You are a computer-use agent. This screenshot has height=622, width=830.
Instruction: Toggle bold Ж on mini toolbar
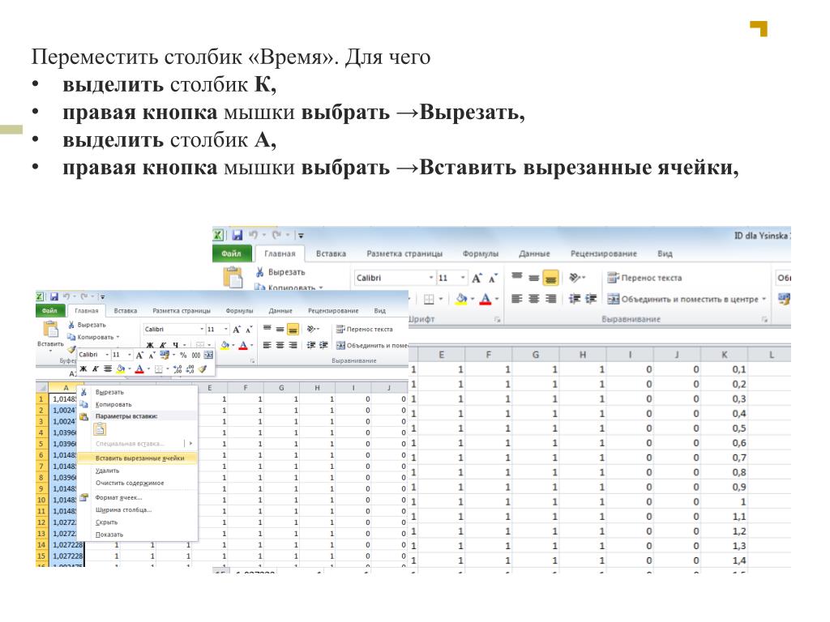(83, 369)
